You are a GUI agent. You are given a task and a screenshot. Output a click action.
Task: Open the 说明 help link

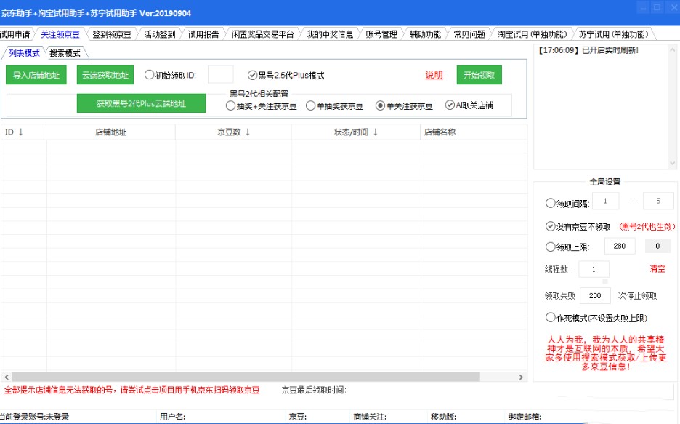click(x=434, y=75)
